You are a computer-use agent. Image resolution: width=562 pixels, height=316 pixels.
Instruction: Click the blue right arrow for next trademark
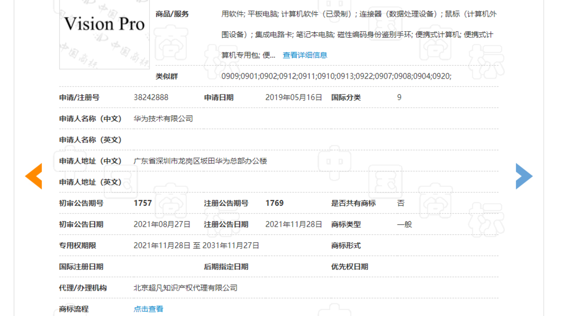524,176
